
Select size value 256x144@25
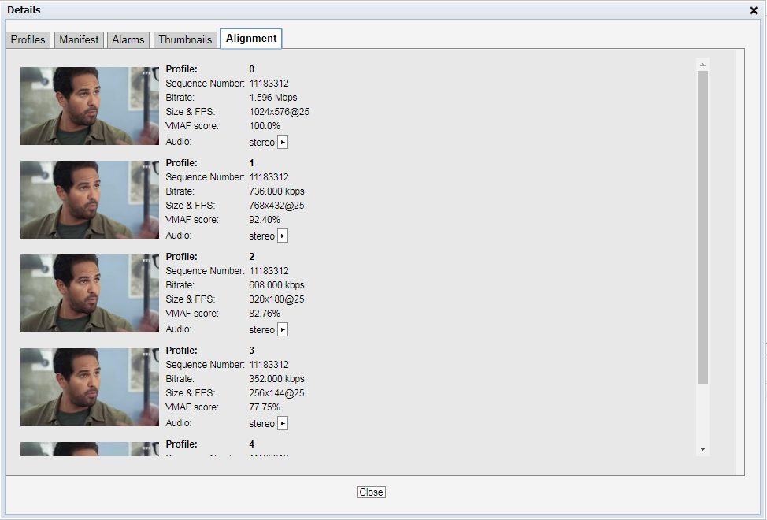coord(277,393)
